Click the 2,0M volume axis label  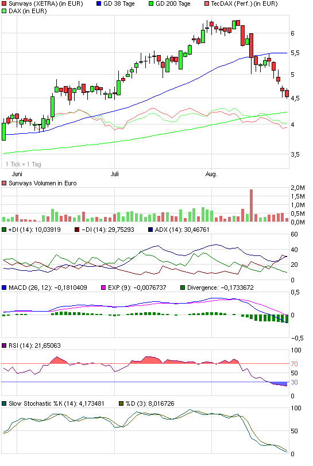[298, 188]
